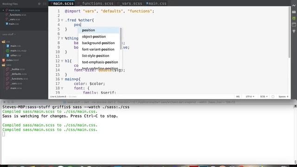Open _functions.scss in the sass folder

[19, 79]
